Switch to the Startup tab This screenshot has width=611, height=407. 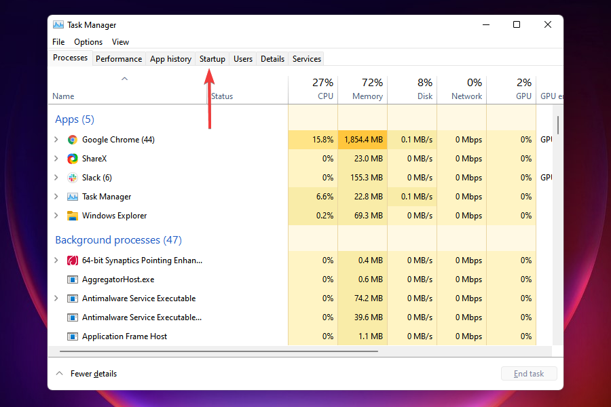coord(212,59)
